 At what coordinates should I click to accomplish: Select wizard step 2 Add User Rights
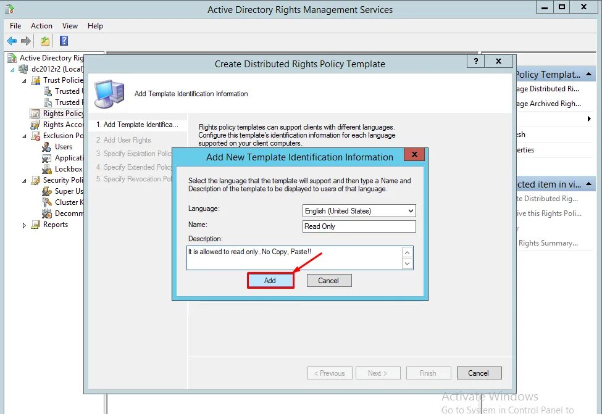coord(123,140)
